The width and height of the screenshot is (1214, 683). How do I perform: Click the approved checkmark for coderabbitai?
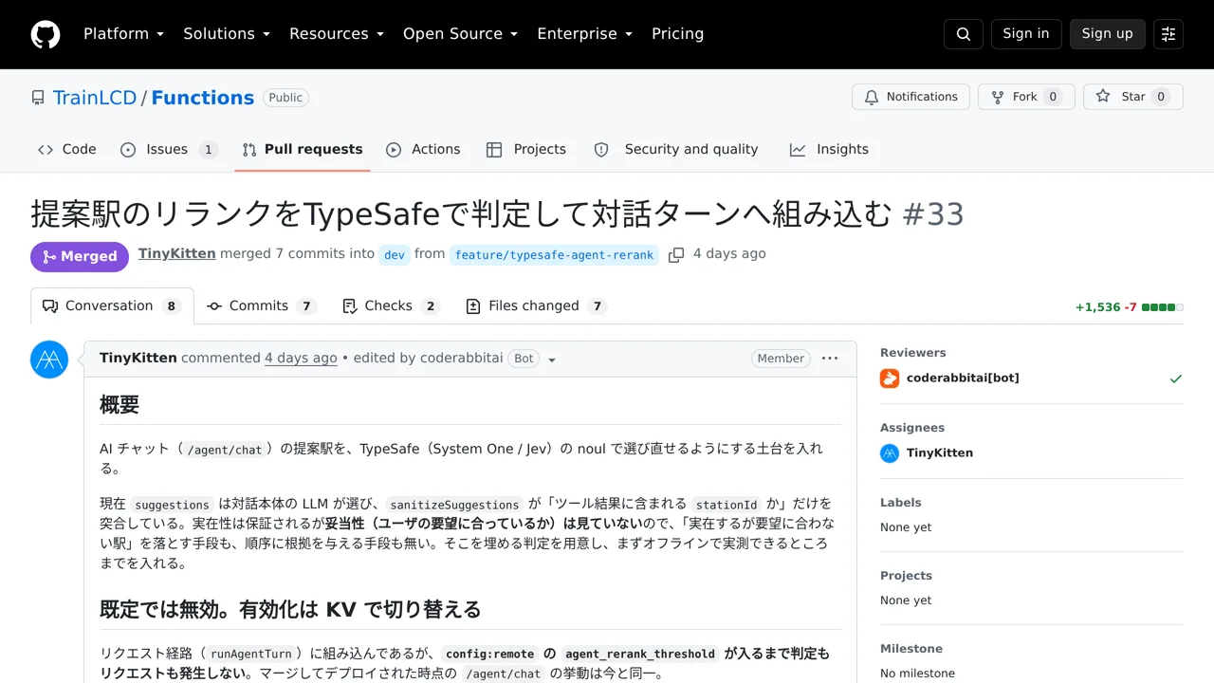coord(1176,378)
